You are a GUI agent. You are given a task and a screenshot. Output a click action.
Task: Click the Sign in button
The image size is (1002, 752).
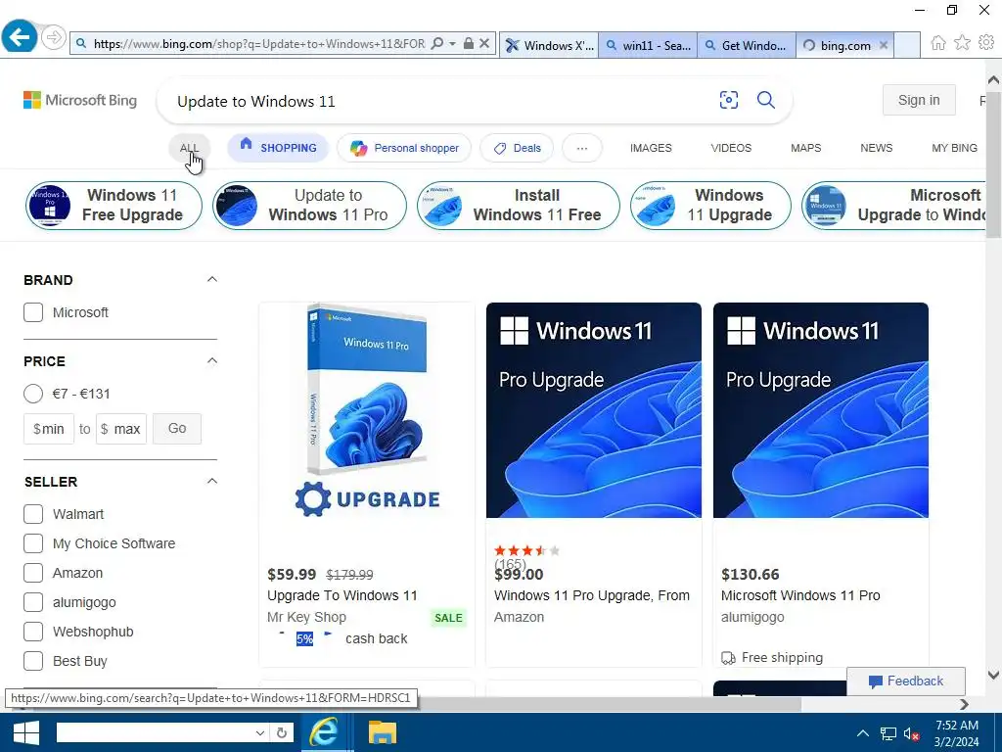click(918, 100)
